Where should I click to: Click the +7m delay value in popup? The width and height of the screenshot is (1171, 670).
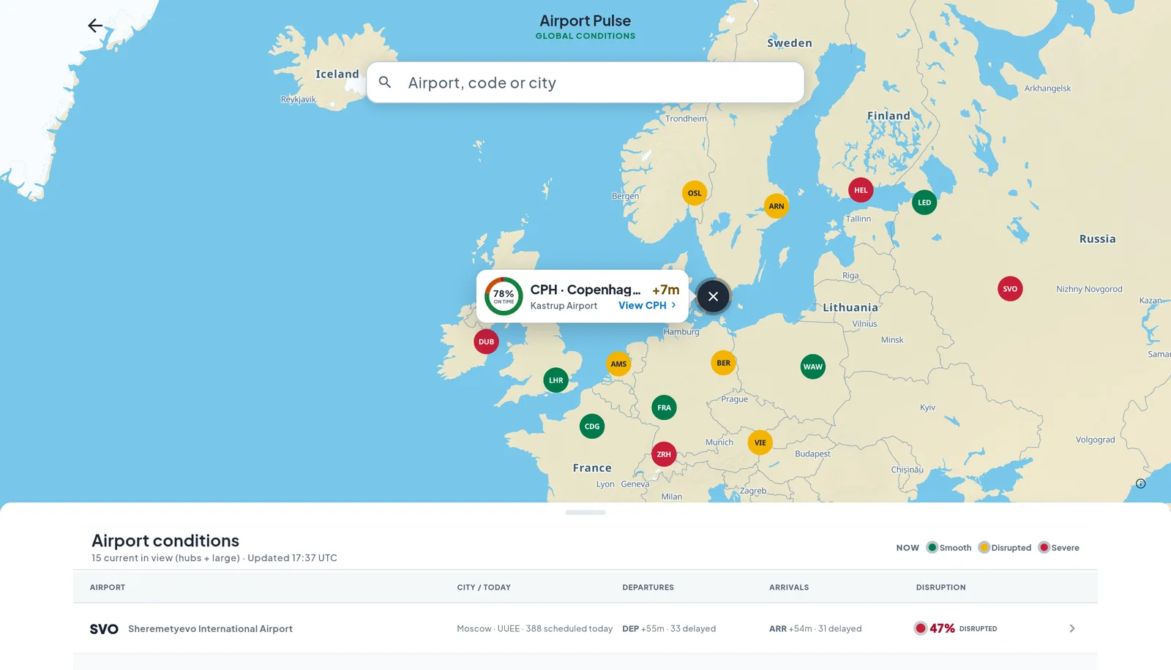tap(666, 290)
